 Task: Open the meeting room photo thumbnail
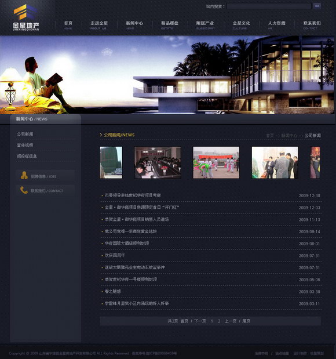tap(158, 162)
